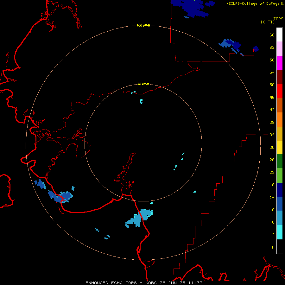Screen dimensions: 285x285
Task: Select the 'KABC' radar site identifier
Action: click(152, 283)
